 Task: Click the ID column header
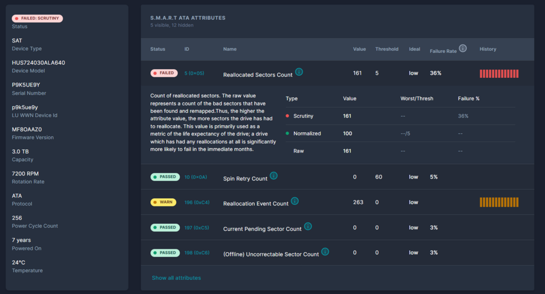[x=186, y=49]
